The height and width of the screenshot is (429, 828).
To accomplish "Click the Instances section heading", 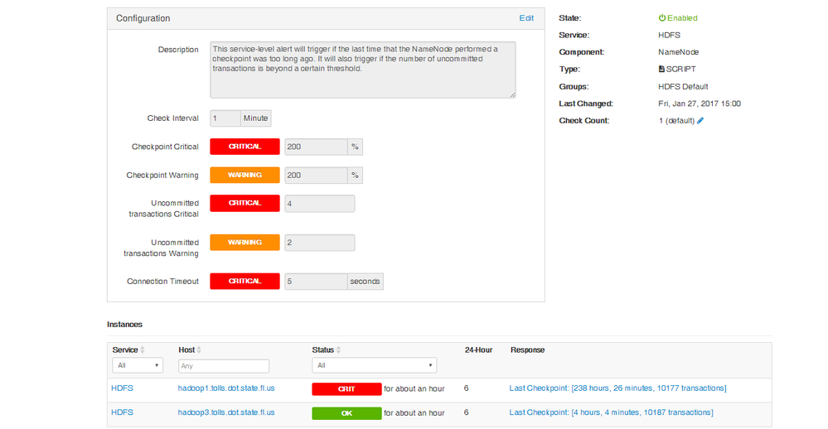I will click(x=124, y=324).
